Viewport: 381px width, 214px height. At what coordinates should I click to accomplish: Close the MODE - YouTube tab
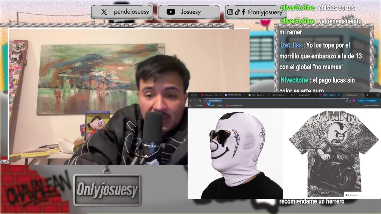(339, 95)
